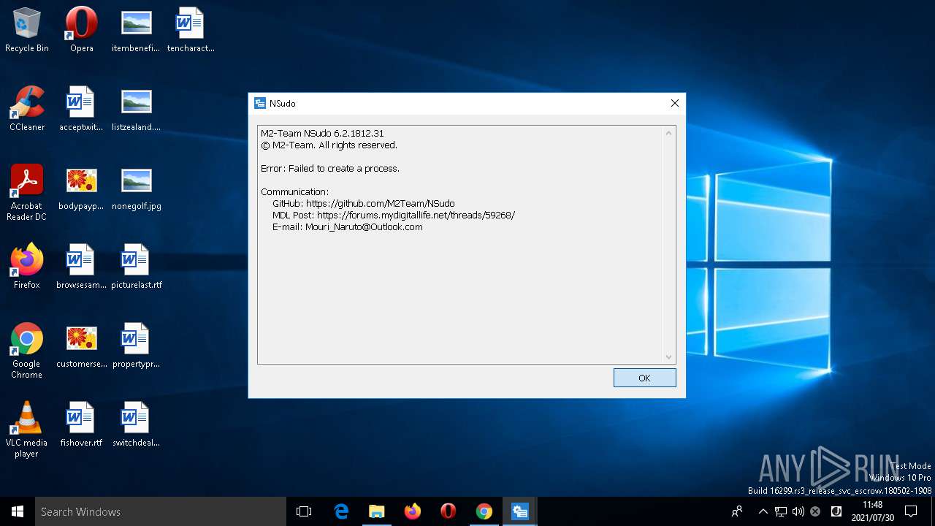Screen dimensions: 935x526
Task: Open the People icon in the taskbar
Action: pos(737,511)
